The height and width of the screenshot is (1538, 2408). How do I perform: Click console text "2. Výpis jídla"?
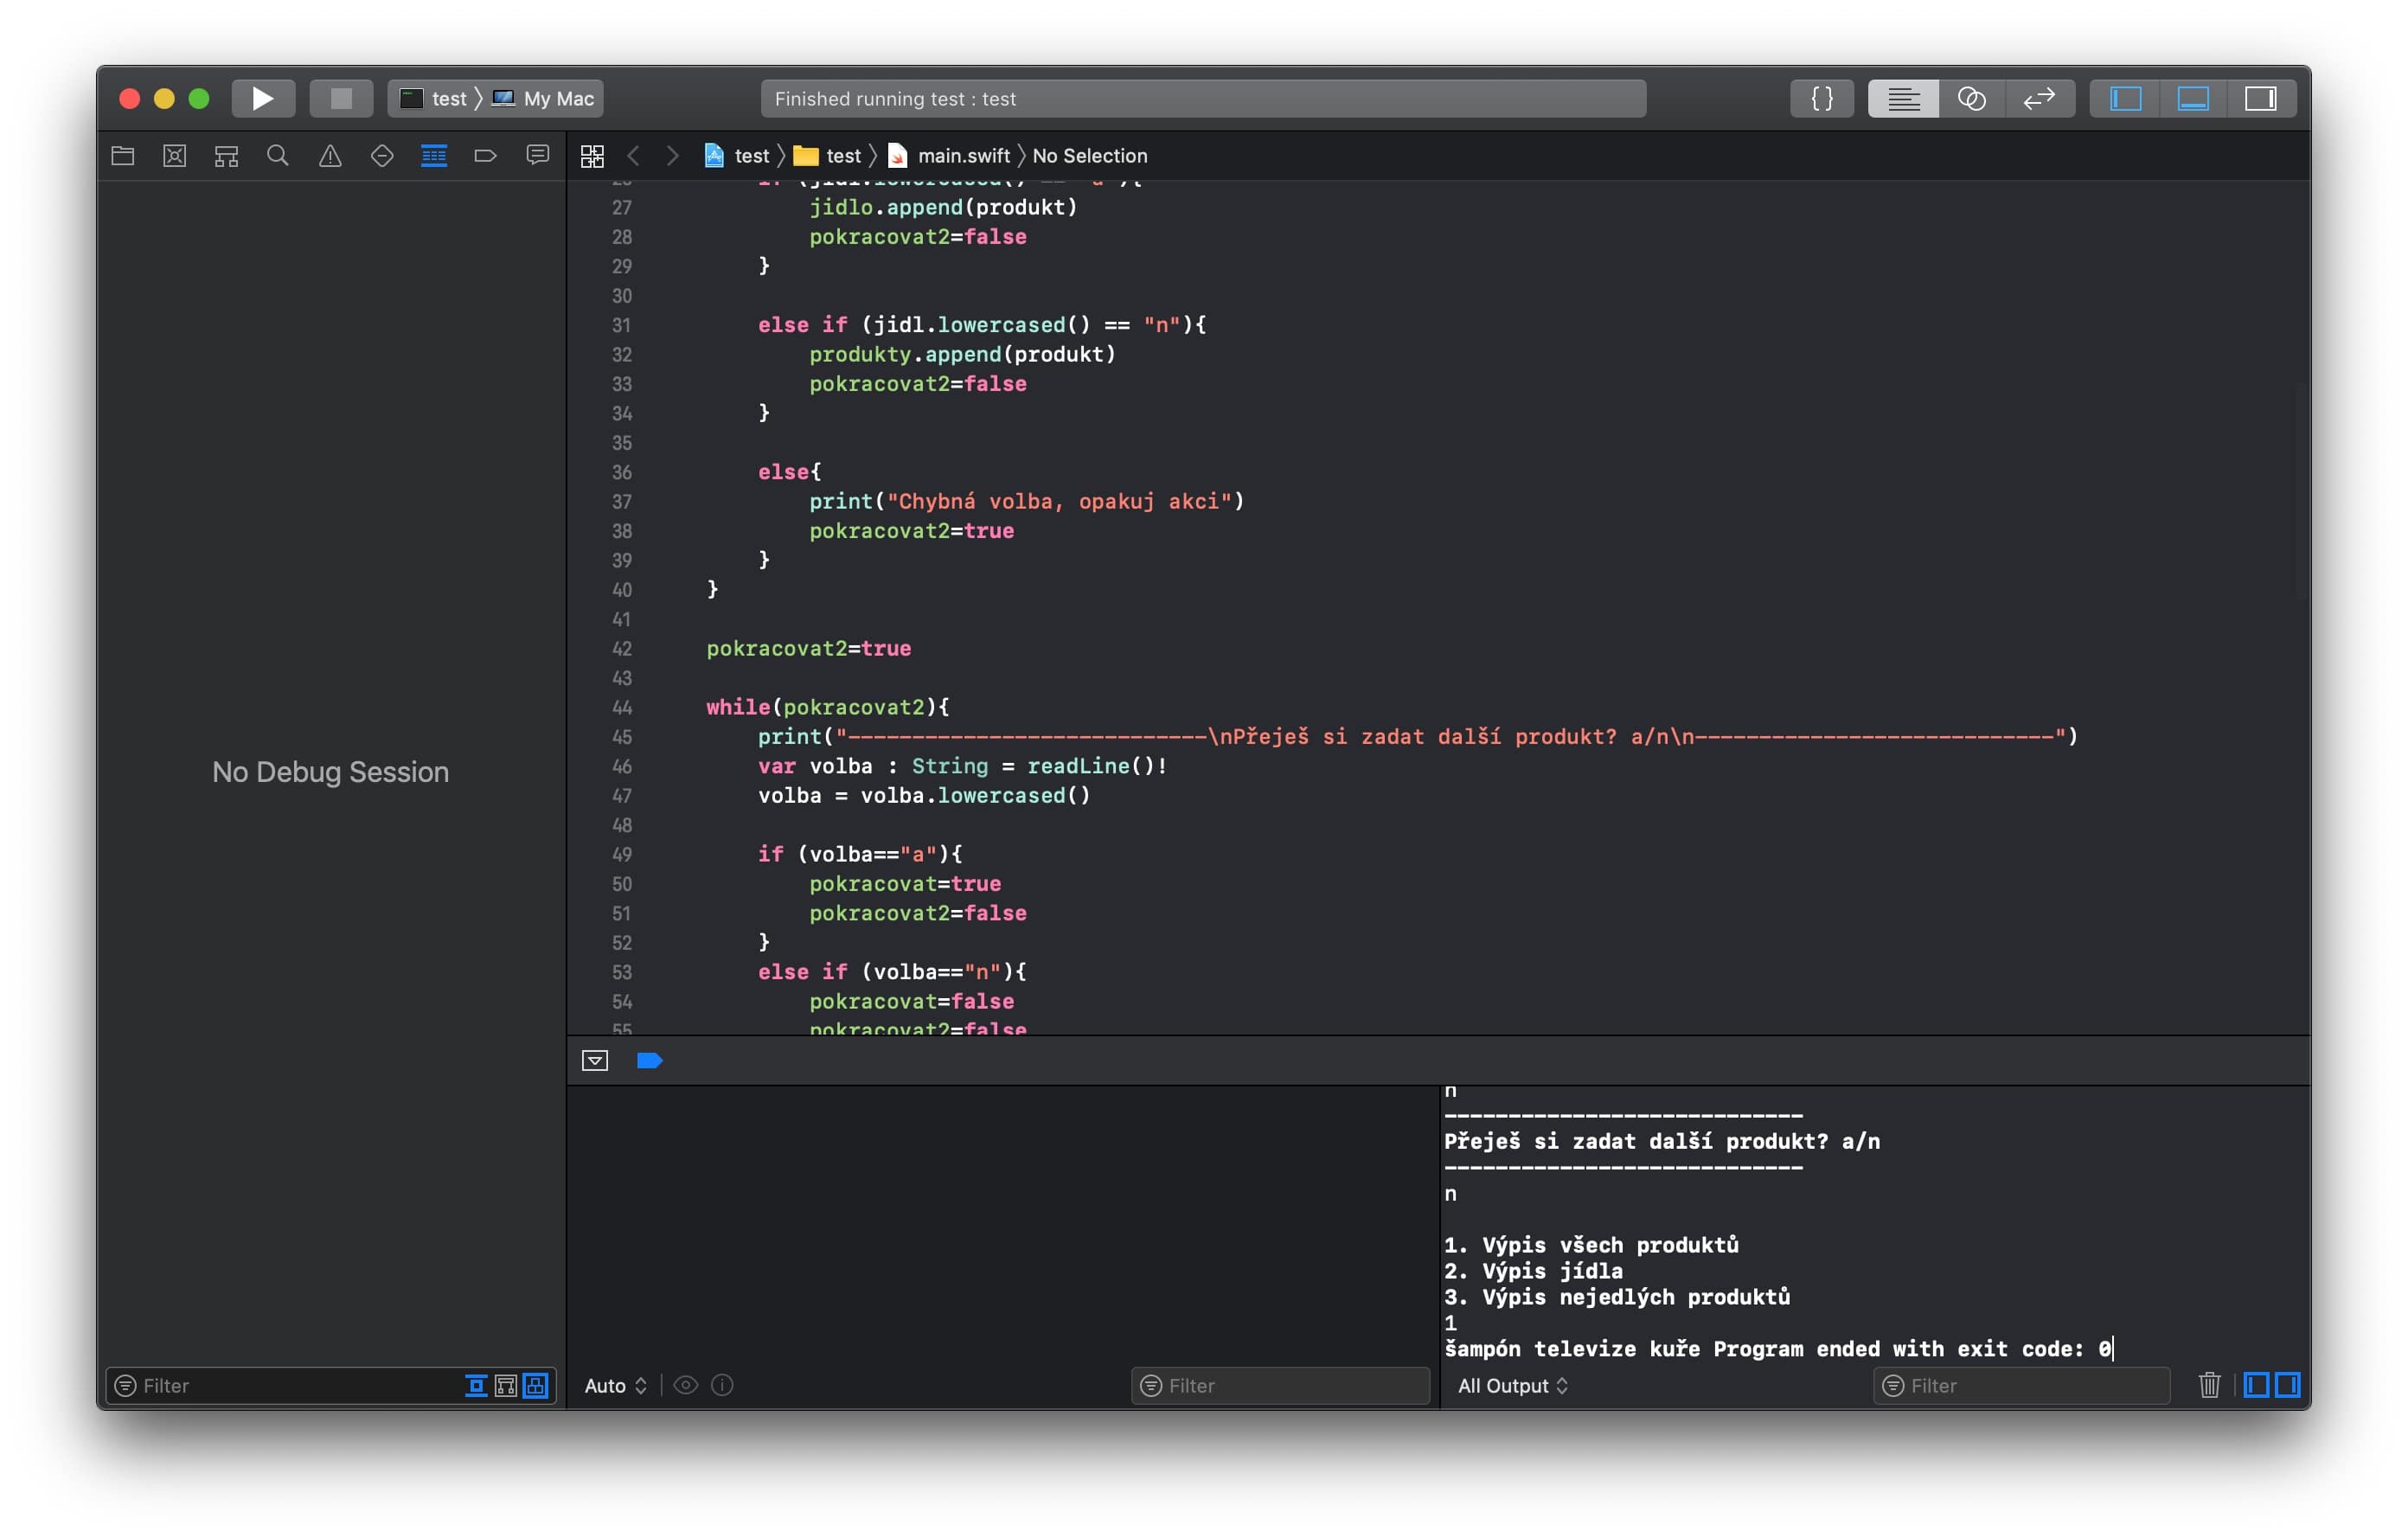click(1533, 1271)
